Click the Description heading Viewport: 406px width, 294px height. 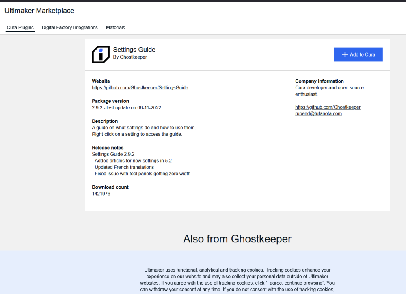(x=105, y=121)
